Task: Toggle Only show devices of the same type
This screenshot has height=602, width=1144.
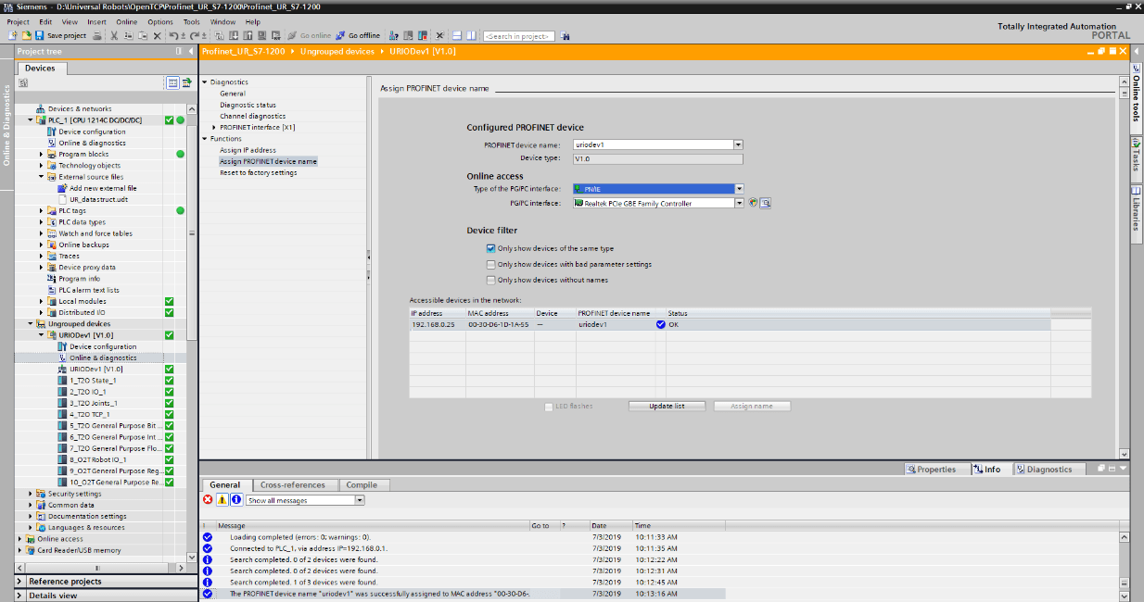Action: coord(491,248)
